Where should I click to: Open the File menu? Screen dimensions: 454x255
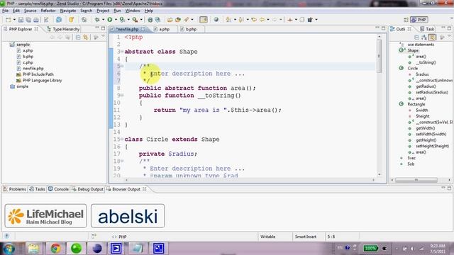pos(5,11)
